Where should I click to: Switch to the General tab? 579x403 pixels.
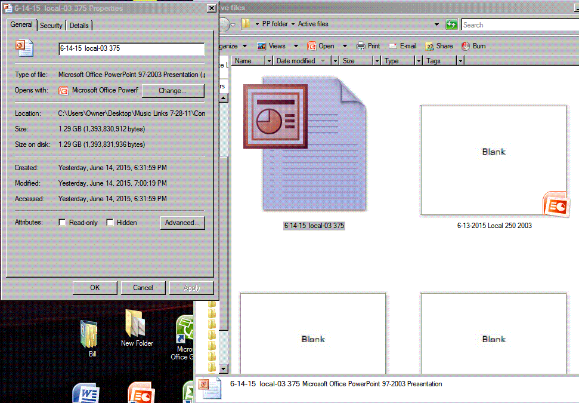[x=21, y=24]
